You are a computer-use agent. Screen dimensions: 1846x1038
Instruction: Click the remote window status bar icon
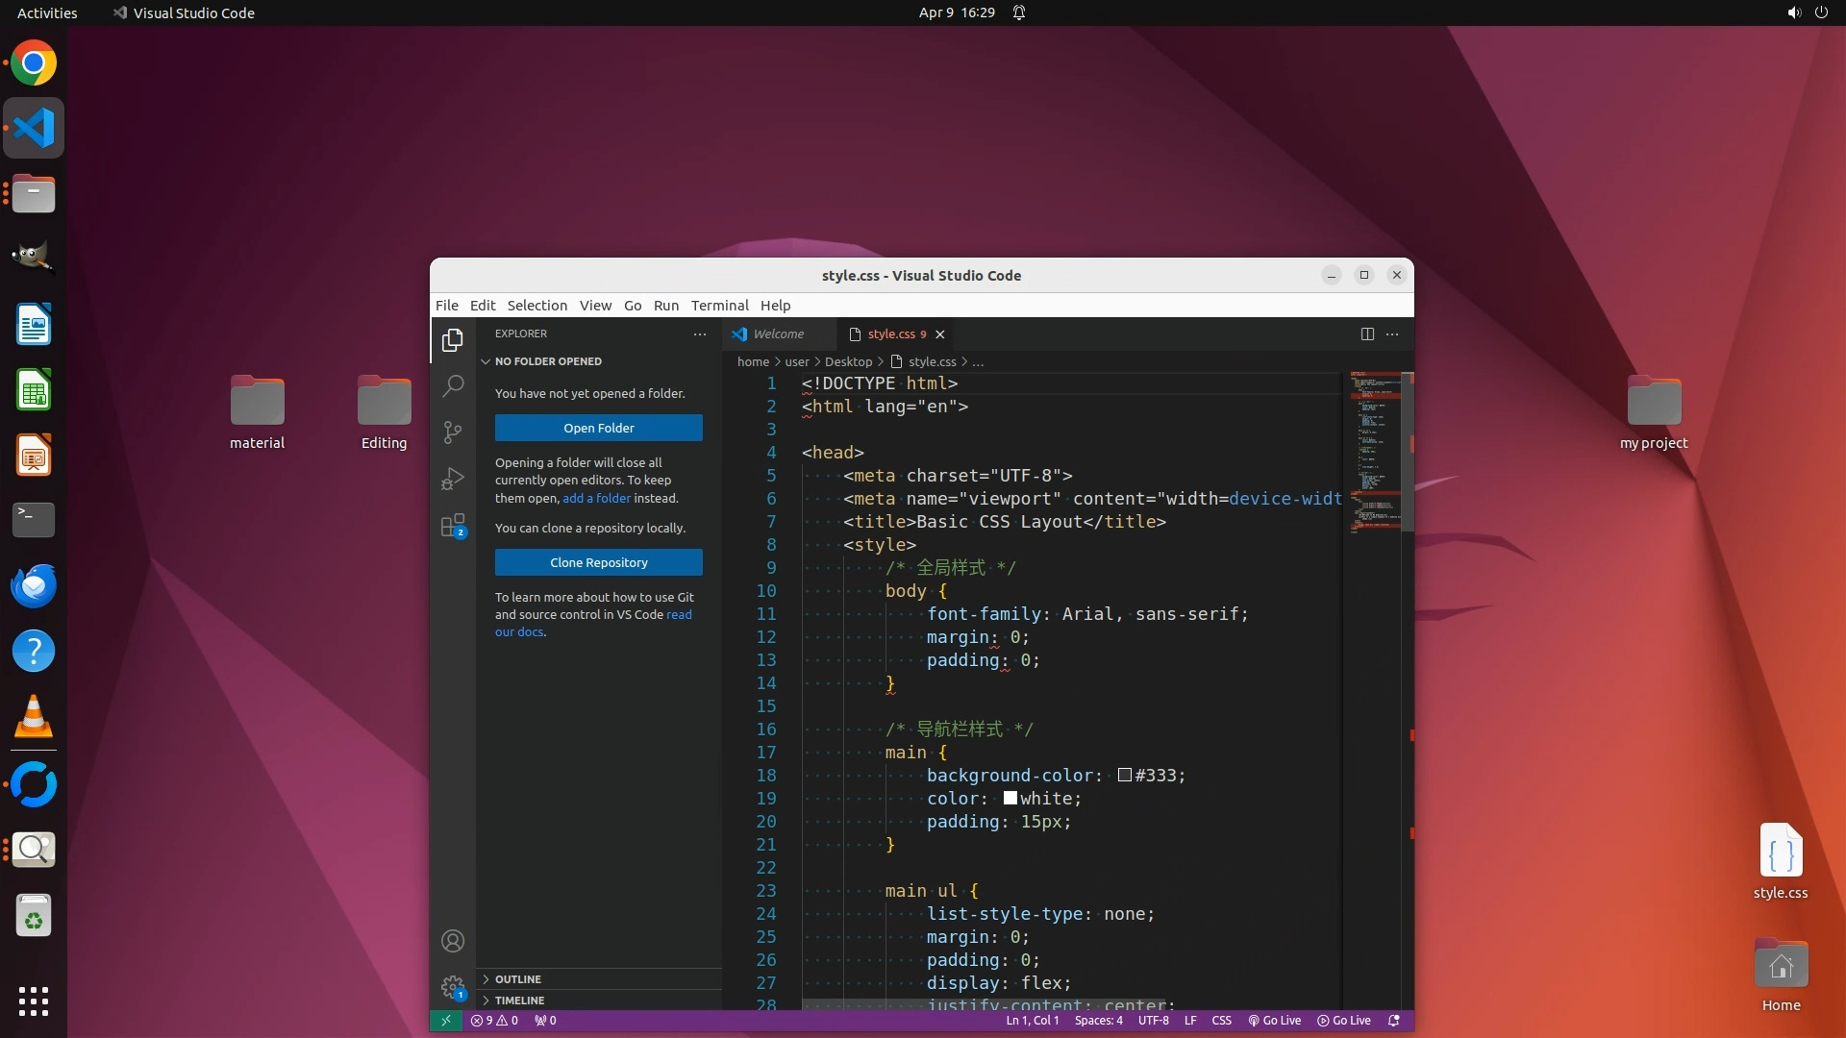coord(445,1021)
